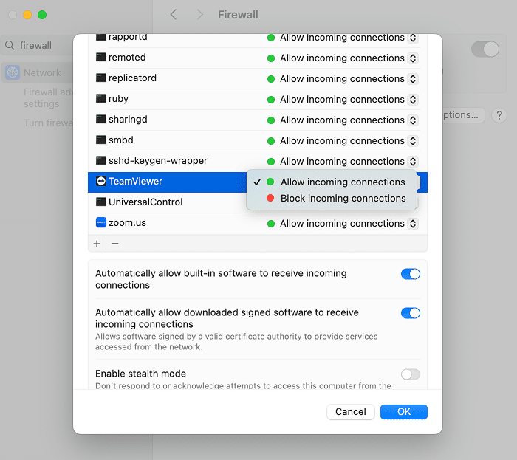
Task: Choose Allow incoming connections menu option
Action: (343, 182)
